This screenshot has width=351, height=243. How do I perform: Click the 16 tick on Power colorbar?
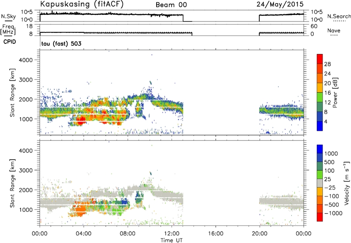327,93
